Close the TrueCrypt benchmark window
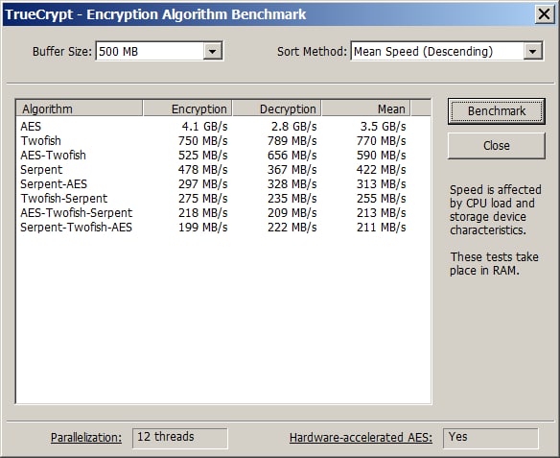The width and height of the screenshot is (560, 458). point(545,14)
